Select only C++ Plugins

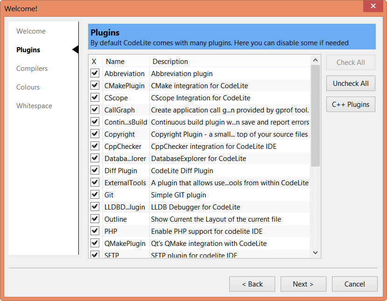click(351, 105)
